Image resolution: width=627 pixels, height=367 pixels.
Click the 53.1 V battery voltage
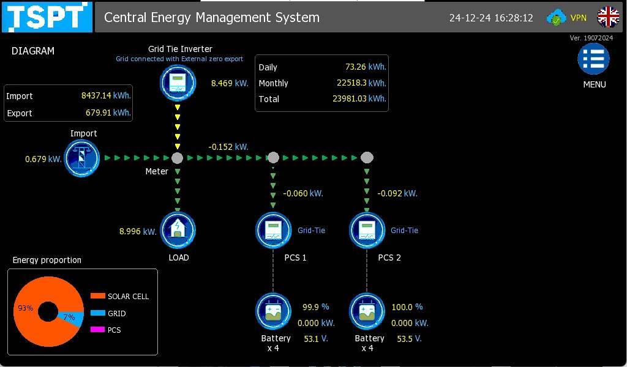pos(316,339)
